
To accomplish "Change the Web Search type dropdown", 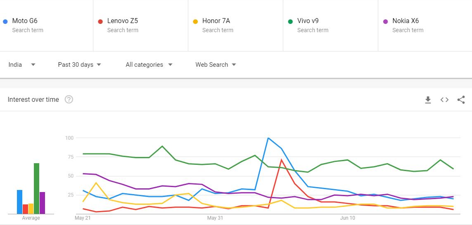I will coord(216,65).
